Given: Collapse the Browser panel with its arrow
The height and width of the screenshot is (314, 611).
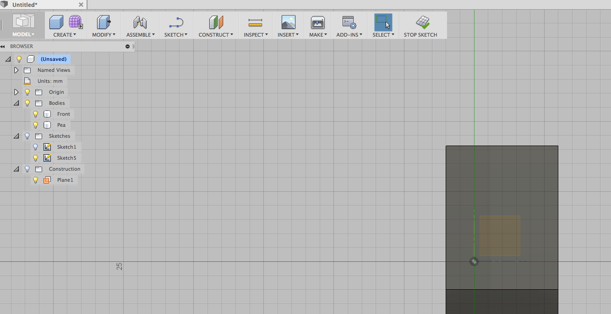Looking at the screenshot, I should [4, 46].
